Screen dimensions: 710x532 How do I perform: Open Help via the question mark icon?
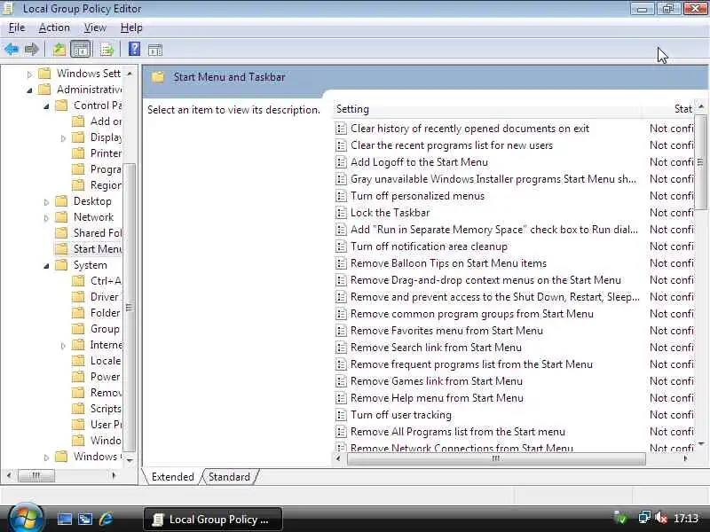coord(134,49)
